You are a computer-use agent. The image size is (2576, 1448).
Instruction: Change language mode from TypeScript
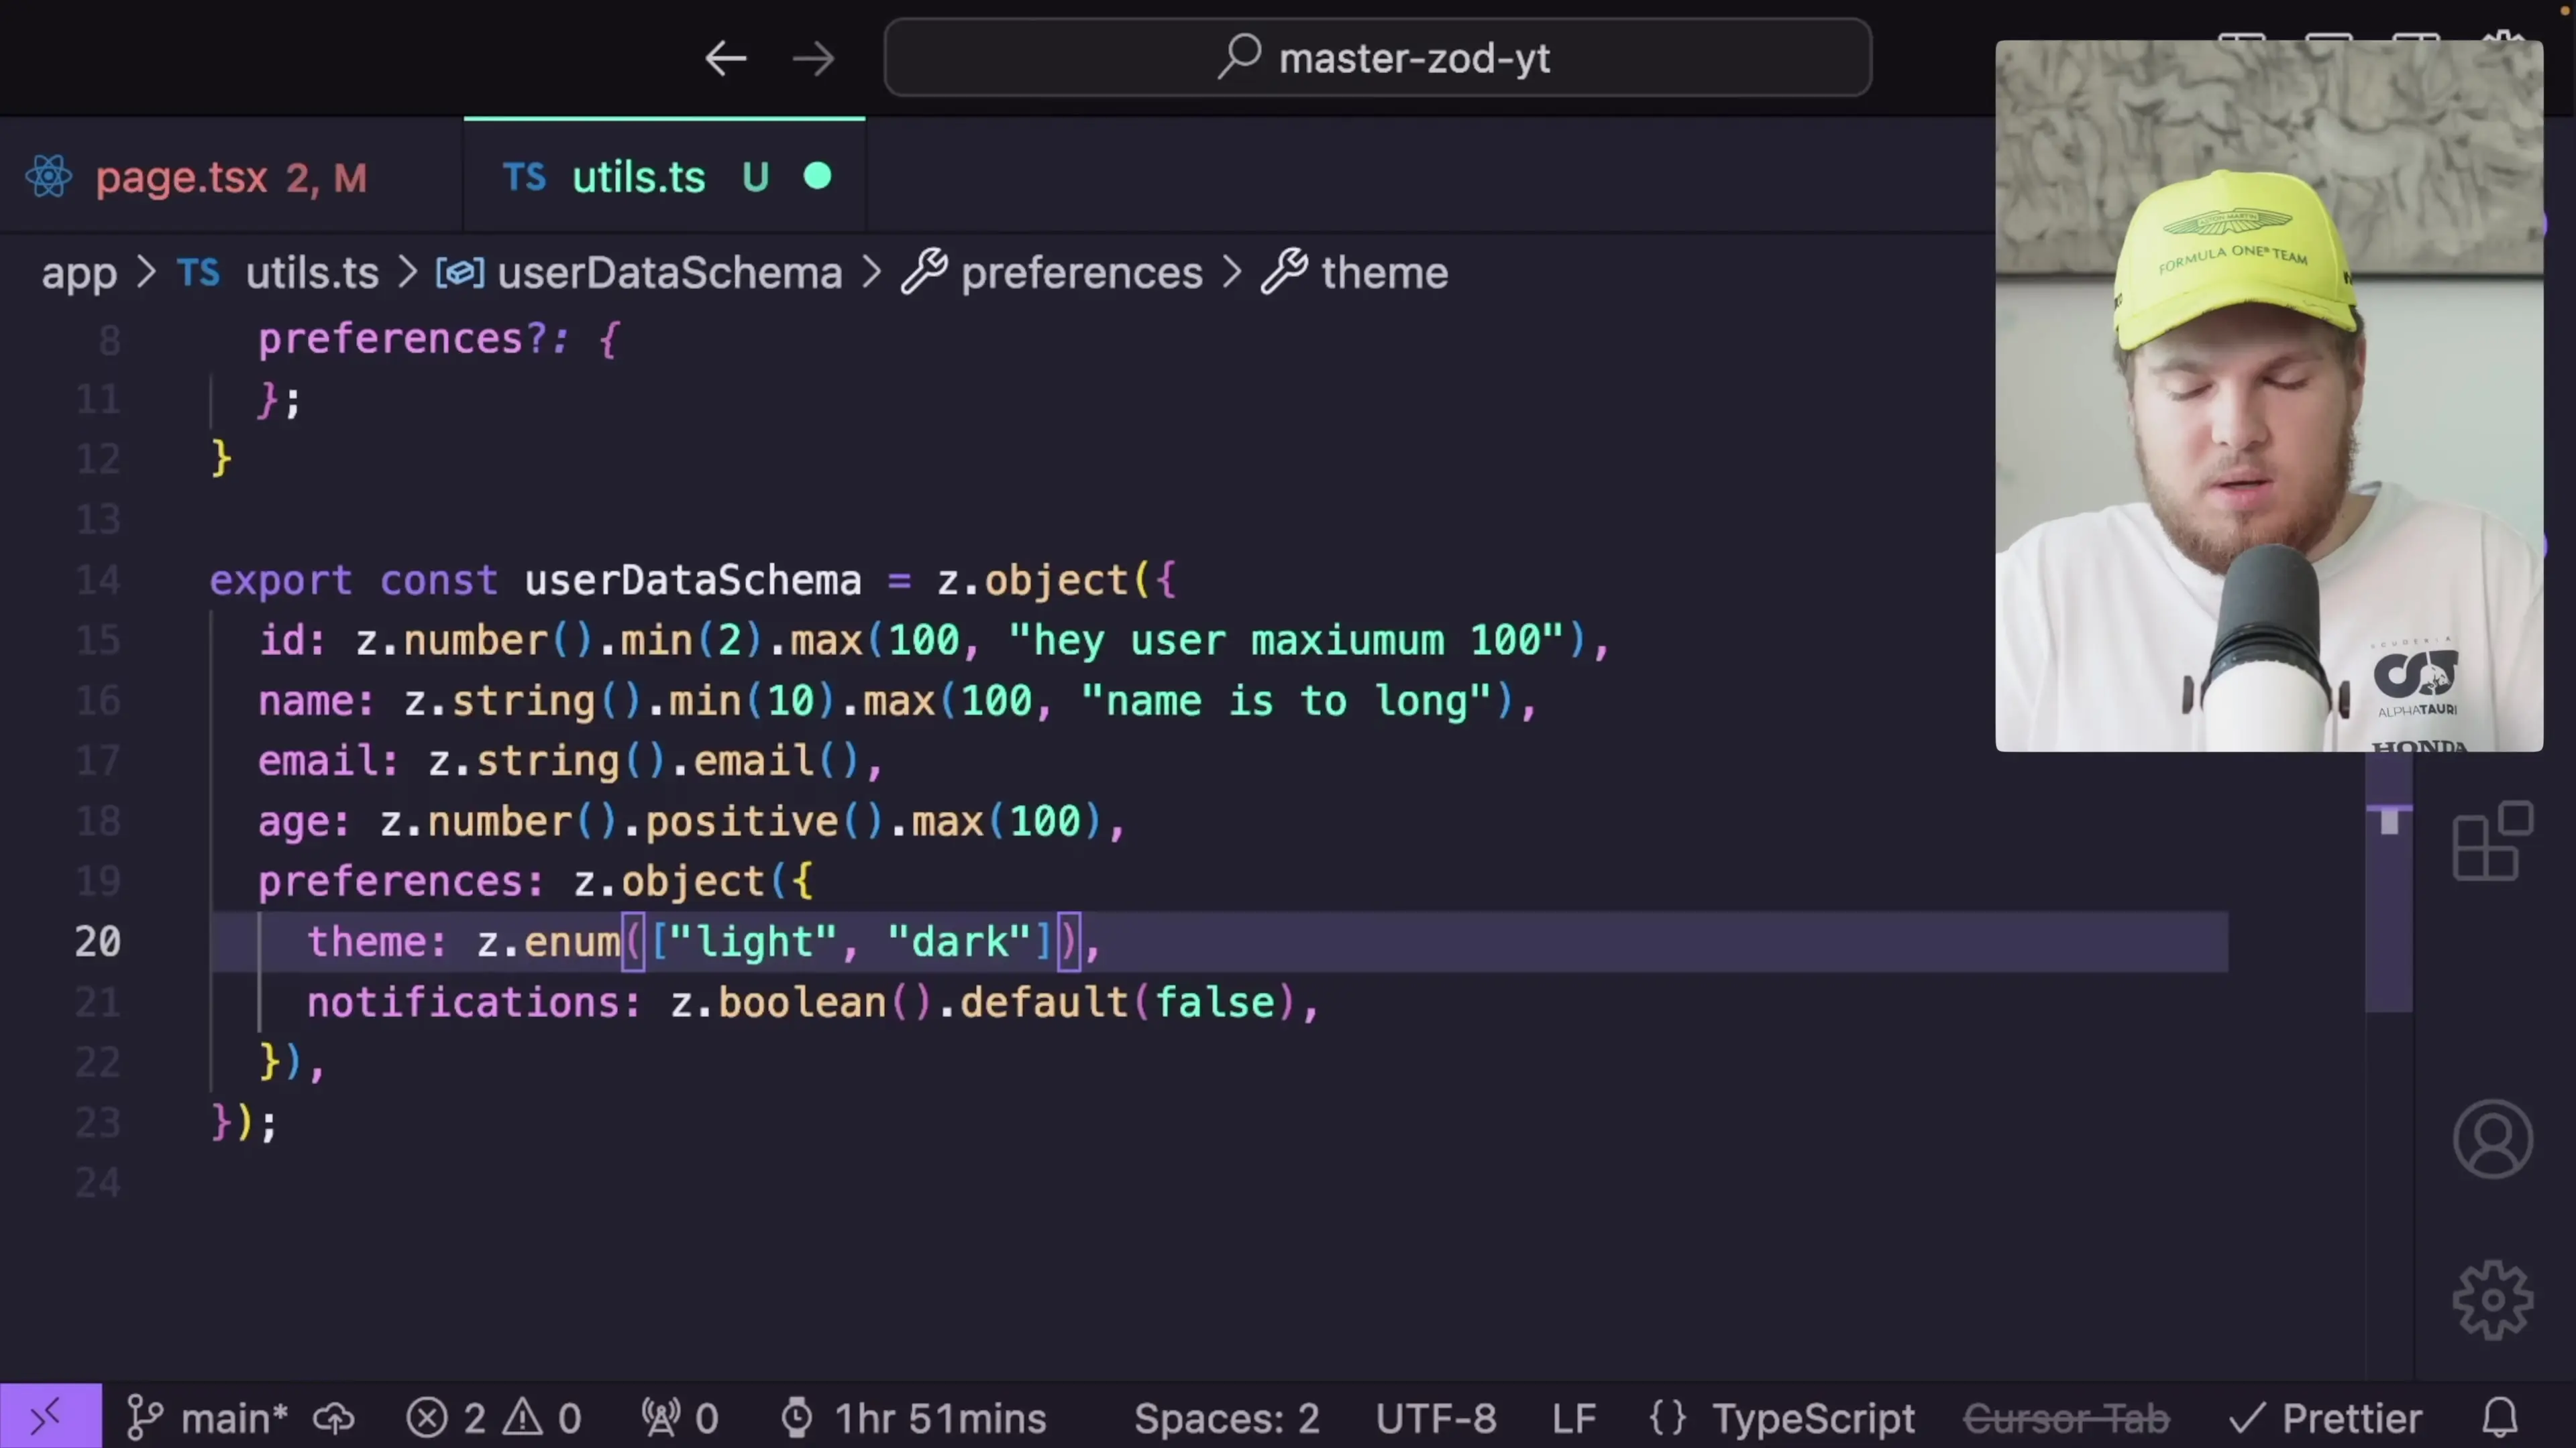[x=1813, y=1418]
